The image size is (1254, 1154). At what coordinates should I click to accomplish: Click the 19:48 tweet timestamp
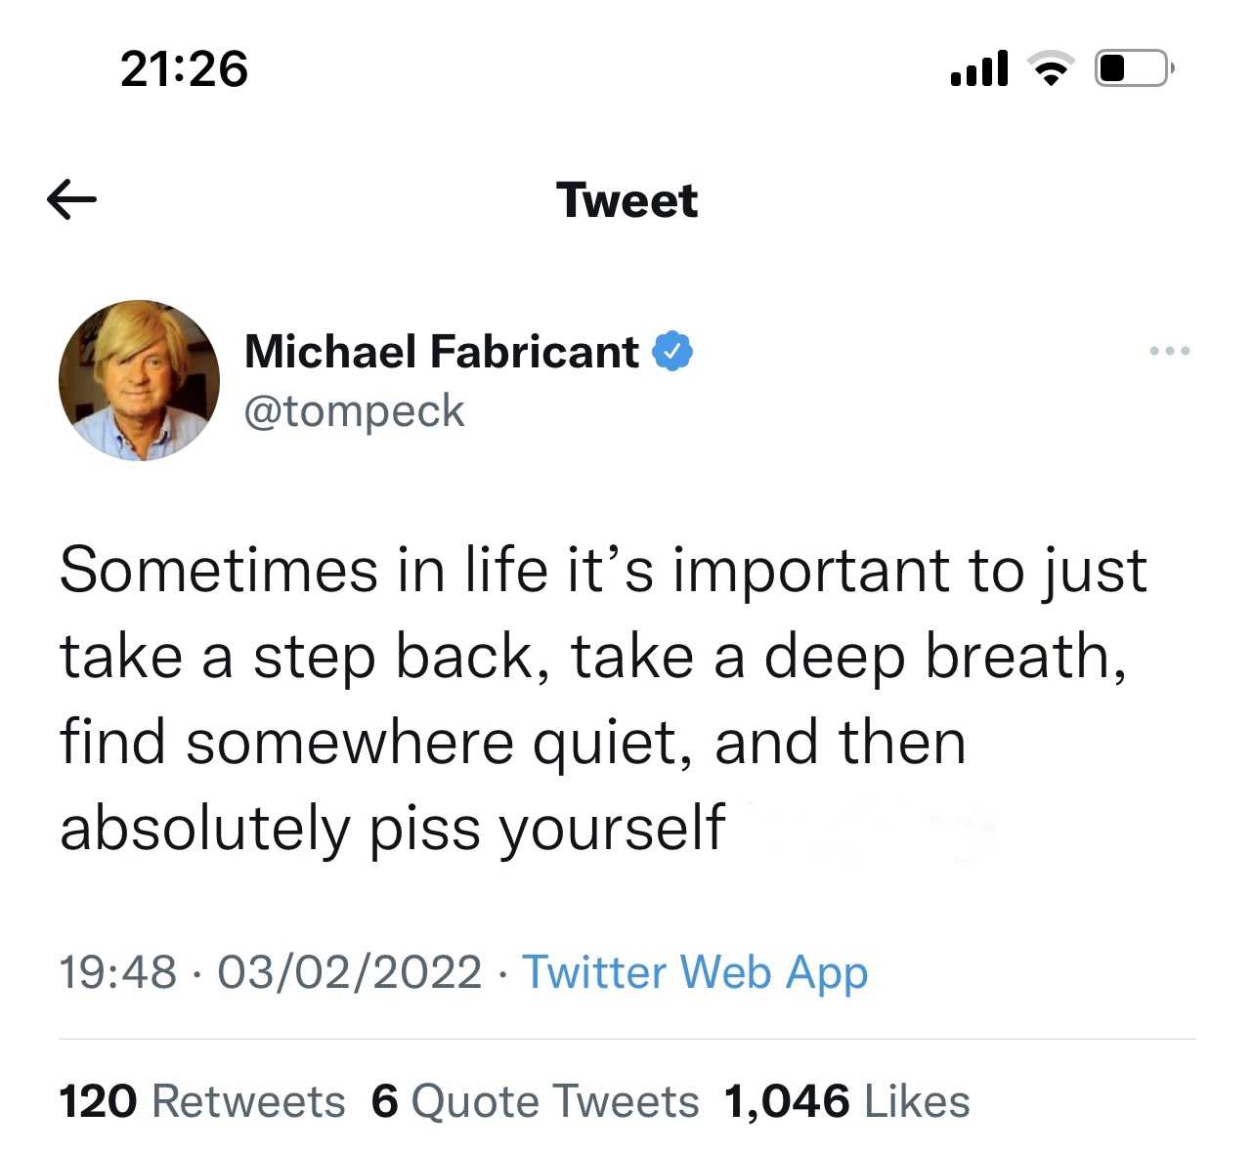118,972
